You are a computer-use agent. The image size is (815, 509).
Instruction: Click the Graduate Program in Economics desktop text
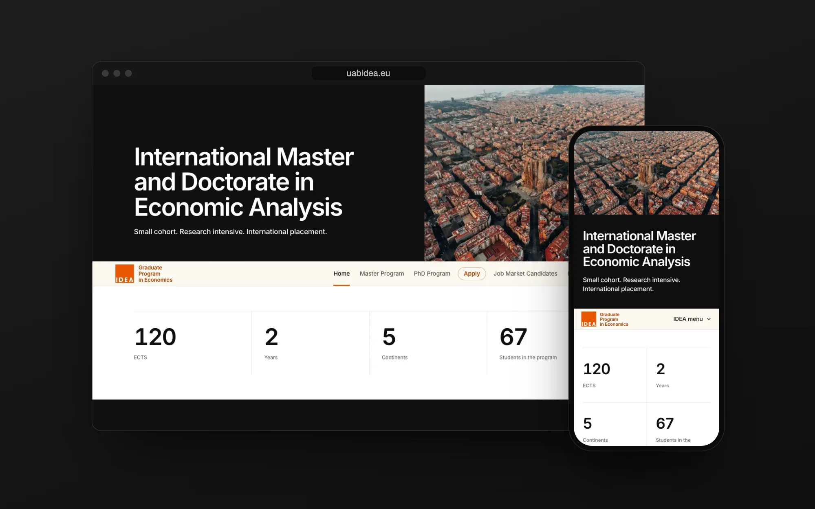[x=155, y=274]
